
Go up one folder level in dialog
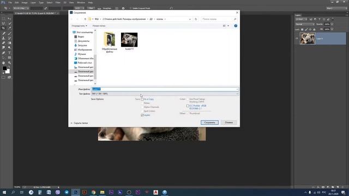click(85, 19)
